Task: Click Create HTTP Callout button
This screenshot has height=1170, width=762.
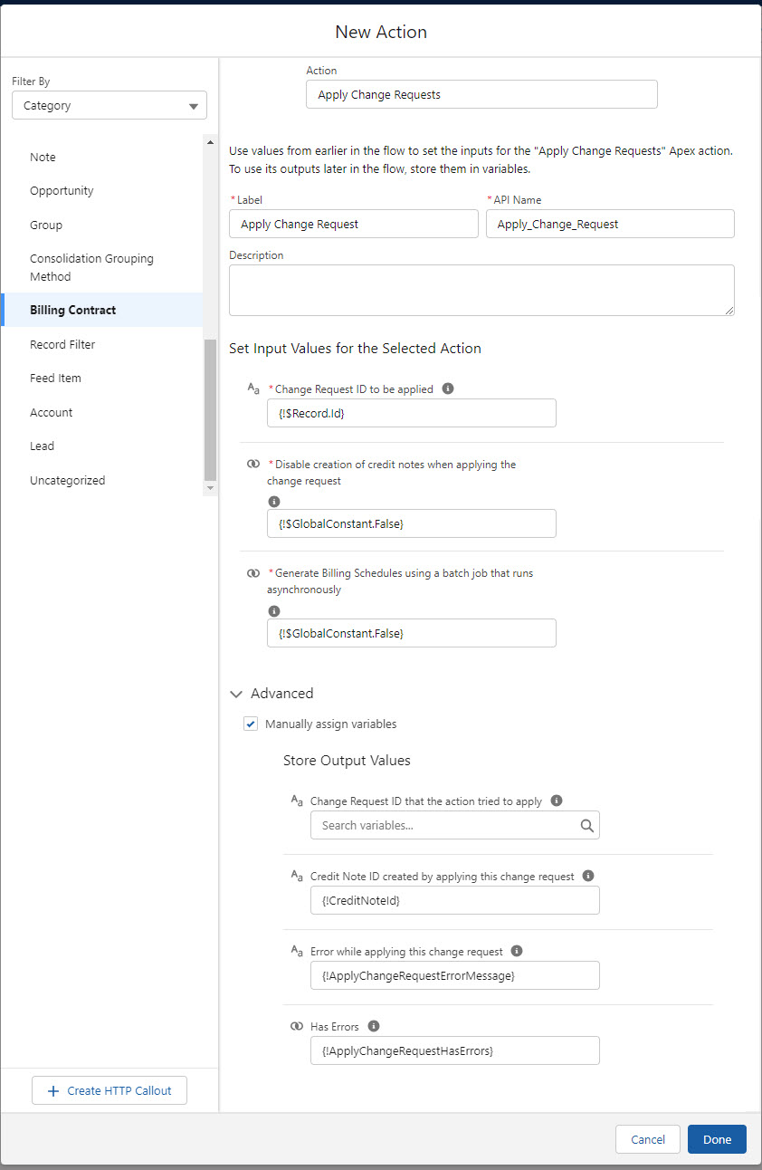Action: tap(110, 1090)
